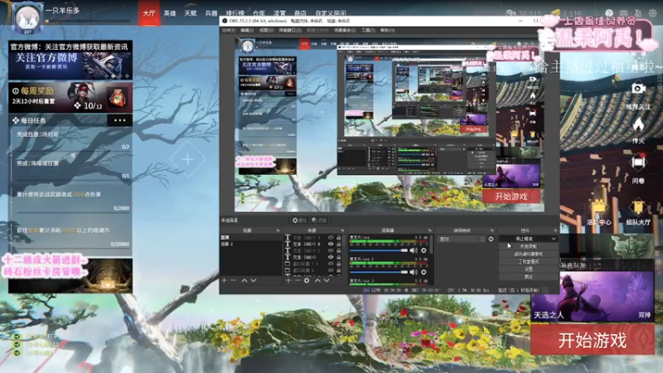Switch to 天赋 tab in game lobby top bar
The height and width of the screenshot is (373, 663).
(x=191, y=13)
